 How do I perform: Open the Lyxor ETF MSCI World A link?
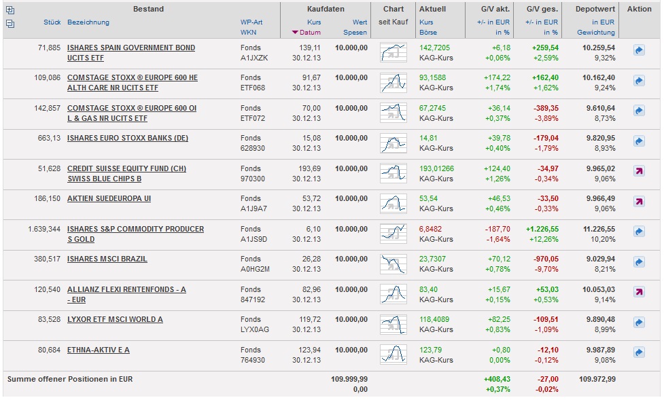pyautogui.click(x=114, y=319)
